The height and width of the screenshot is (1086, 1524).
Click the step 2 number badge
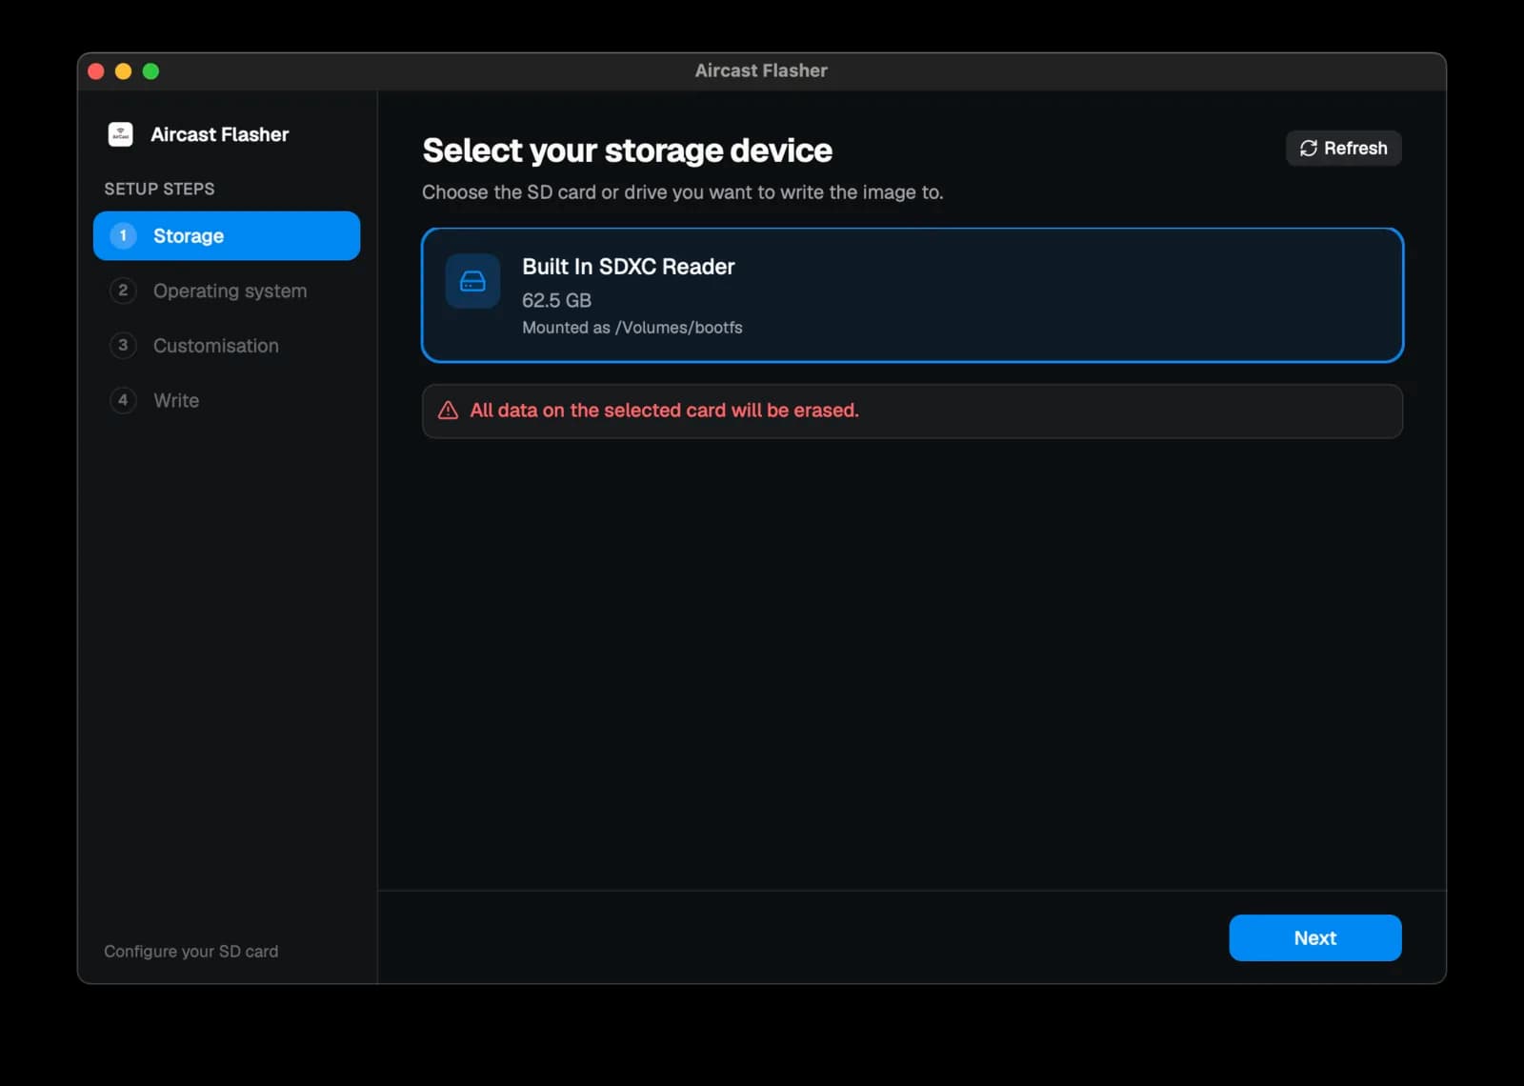click(123, 291)
